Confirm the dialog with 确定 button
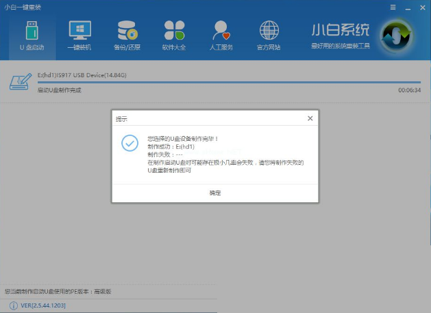431x313 pixels. pos(215,193)
